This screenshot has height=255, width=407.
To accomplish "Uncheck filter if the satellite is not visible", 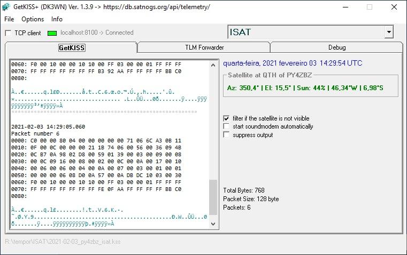I will (x=226, y=118).
